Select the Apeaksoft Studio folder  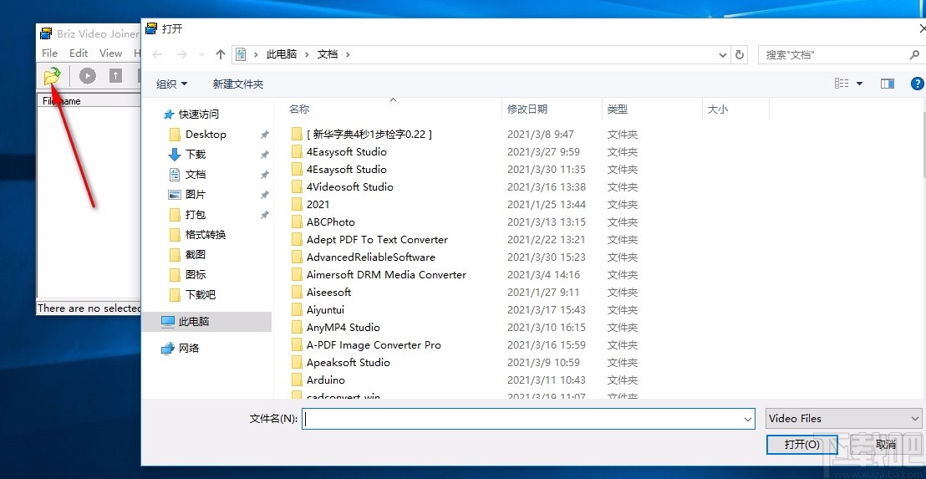[349, 363]
